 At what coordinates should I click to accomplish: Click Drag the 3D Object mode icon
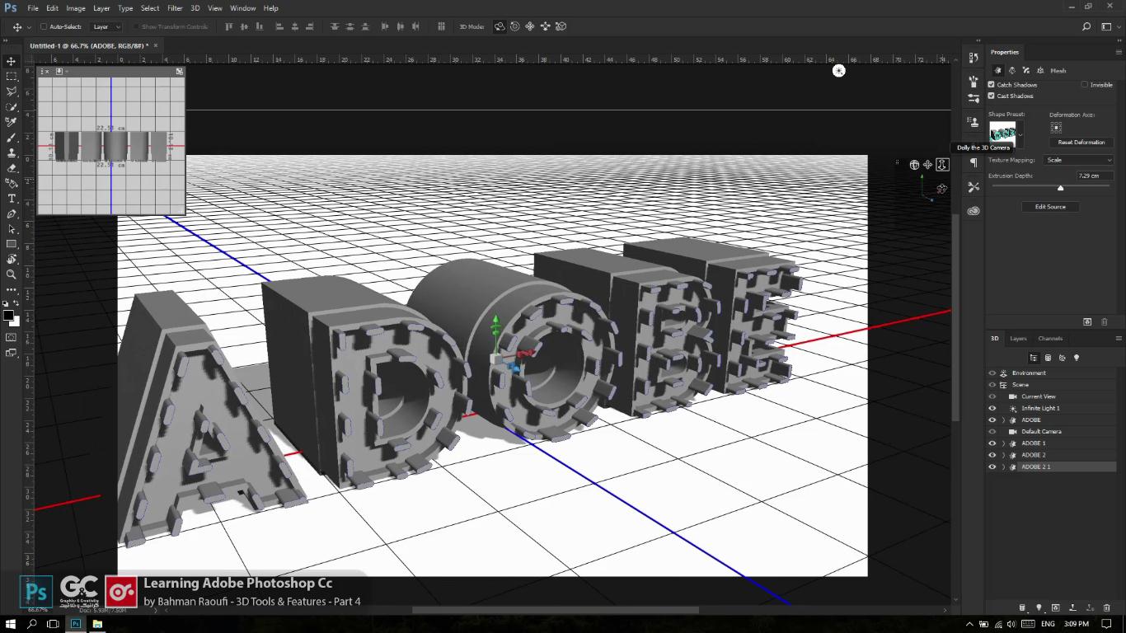pos(530,26)
